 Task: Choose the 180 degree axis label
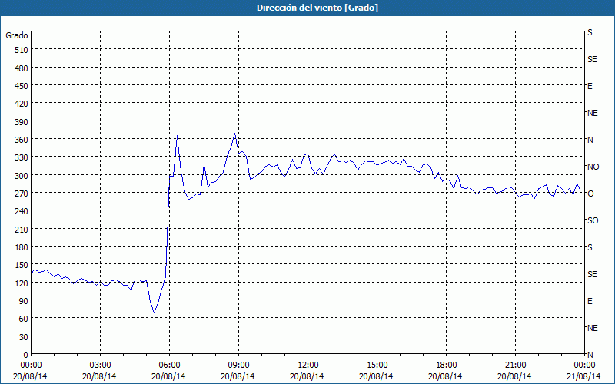(22, 247)
